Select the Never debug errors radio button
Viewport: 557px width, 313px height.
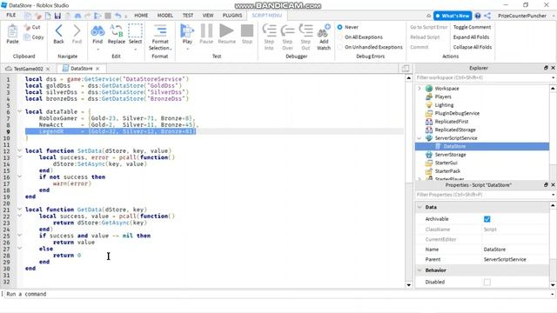click(340, 27)
